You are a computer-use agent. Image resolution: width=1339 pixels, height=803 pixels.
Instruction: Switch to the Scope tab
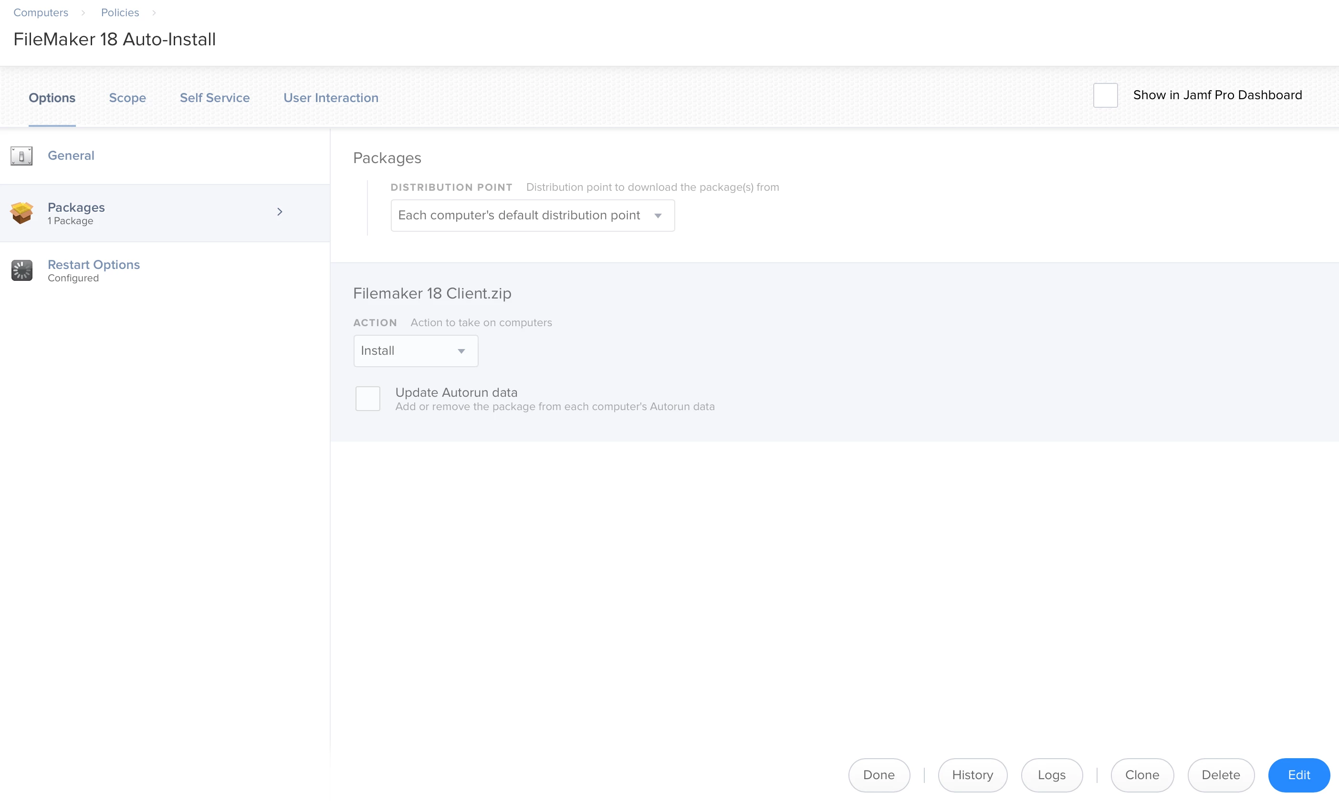pyautogui.click(x=127, y=98)
